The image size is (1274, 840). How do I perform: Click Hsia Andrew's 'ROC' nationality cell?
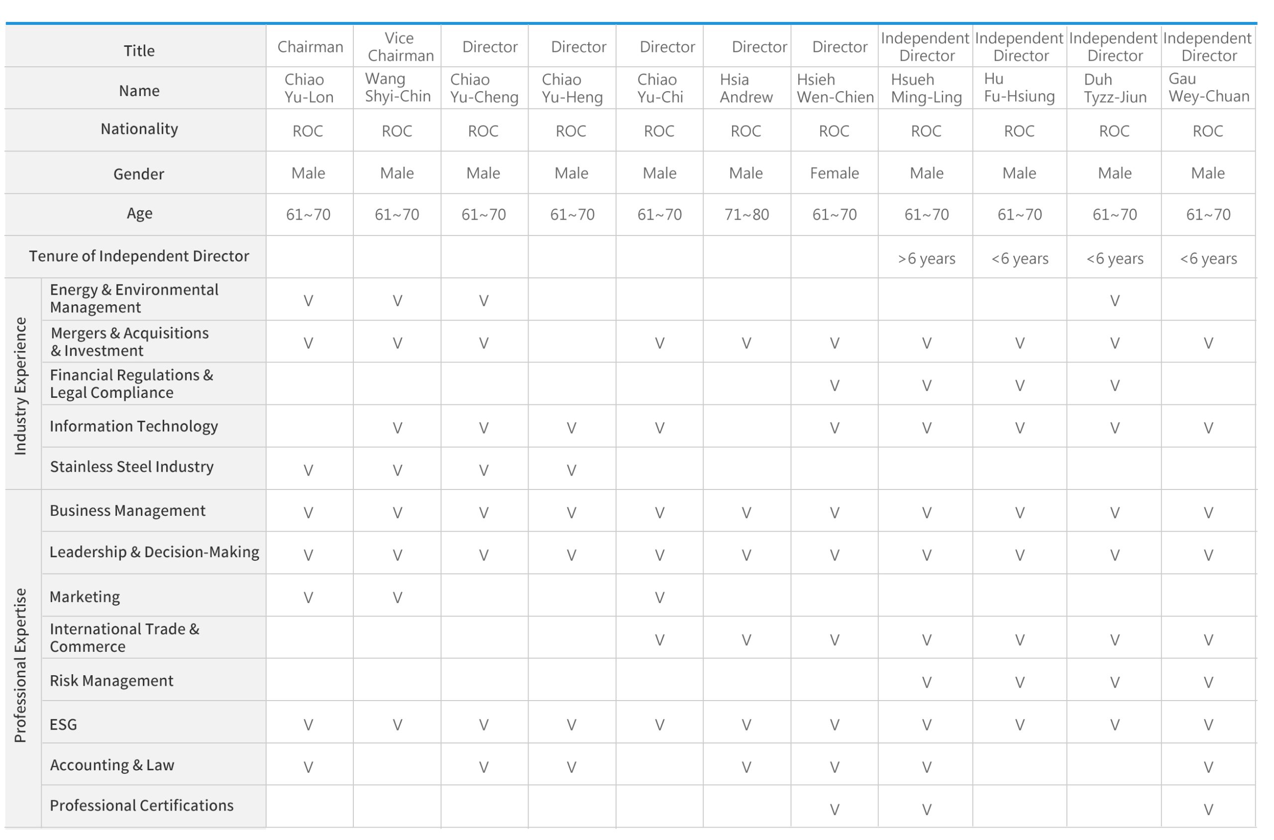coord(746,131)
